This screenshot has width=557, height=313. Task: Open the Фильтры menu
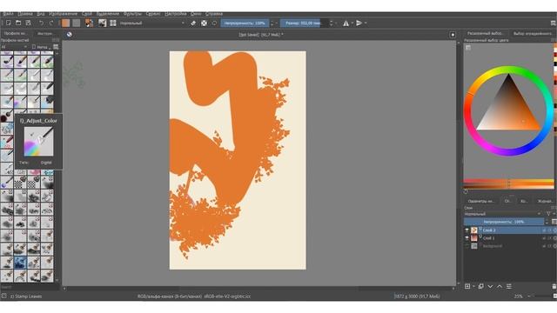tap(132, 14)
